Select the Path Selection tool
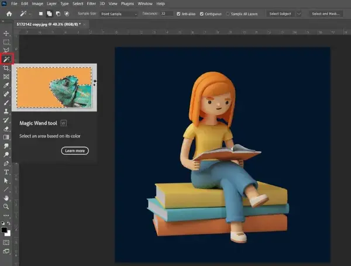The image size is (351, 266). tap(6, 181)
